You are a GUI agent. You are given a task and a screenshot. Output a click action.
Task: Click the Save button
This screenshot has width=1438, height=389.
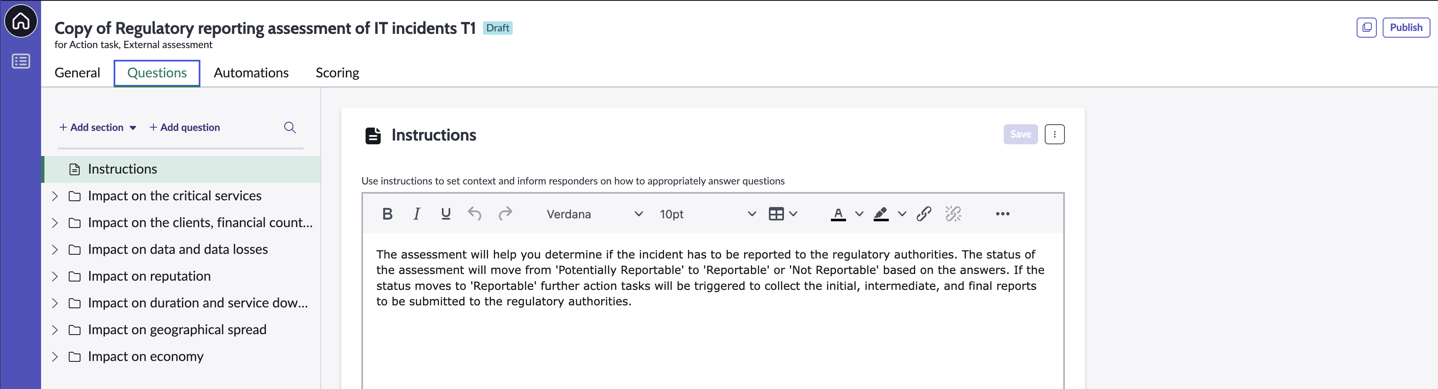point(1020,134)
